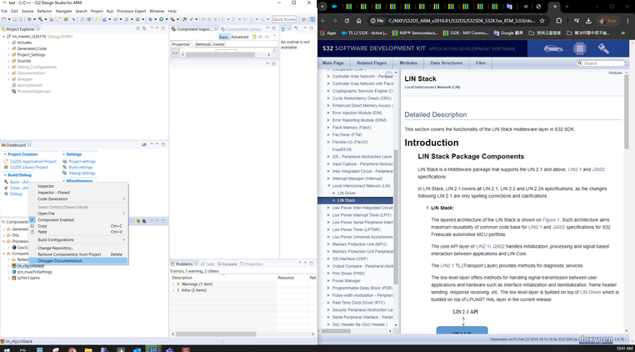Click File Explorer icon in taskbar
The image size is (635, 352).
coord(88,349)
